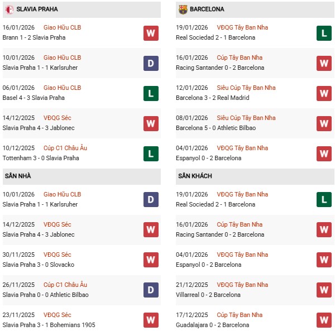The height and width of the screenshot is (331, 335).
Task: Click the D badge for the 10/01/2026 Karlsruher match under Slavia Praha
Action: 151,63
